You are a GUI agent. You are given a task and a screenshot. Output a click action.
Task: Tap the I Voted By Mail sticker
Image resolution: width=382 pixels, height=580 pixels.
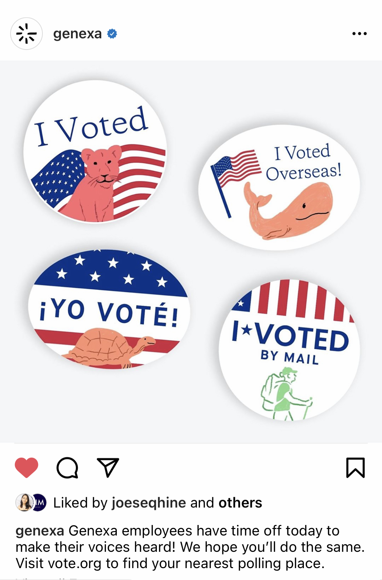point(289,350)
